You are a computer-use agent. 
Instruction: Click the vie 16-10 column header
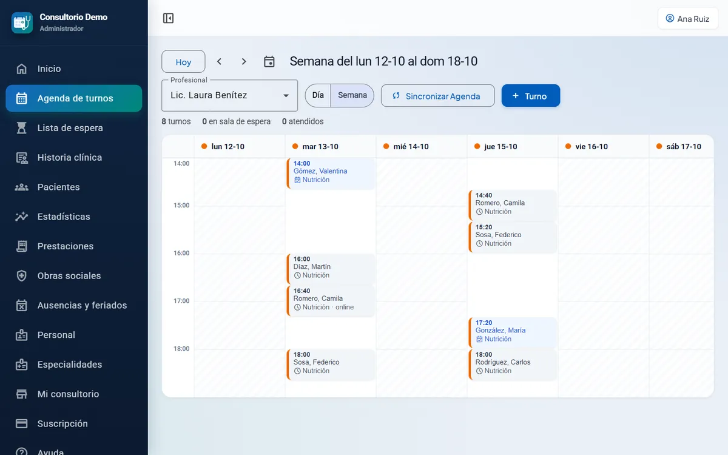[x=604, y=146]
